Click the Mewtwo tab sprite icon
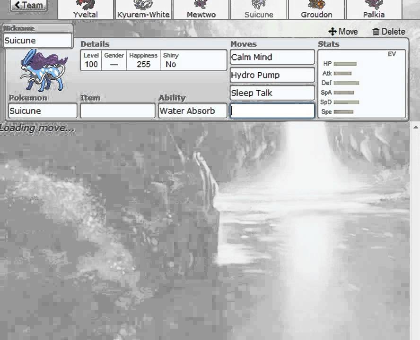This screenshot has height=340, width=420. point(201,4)
